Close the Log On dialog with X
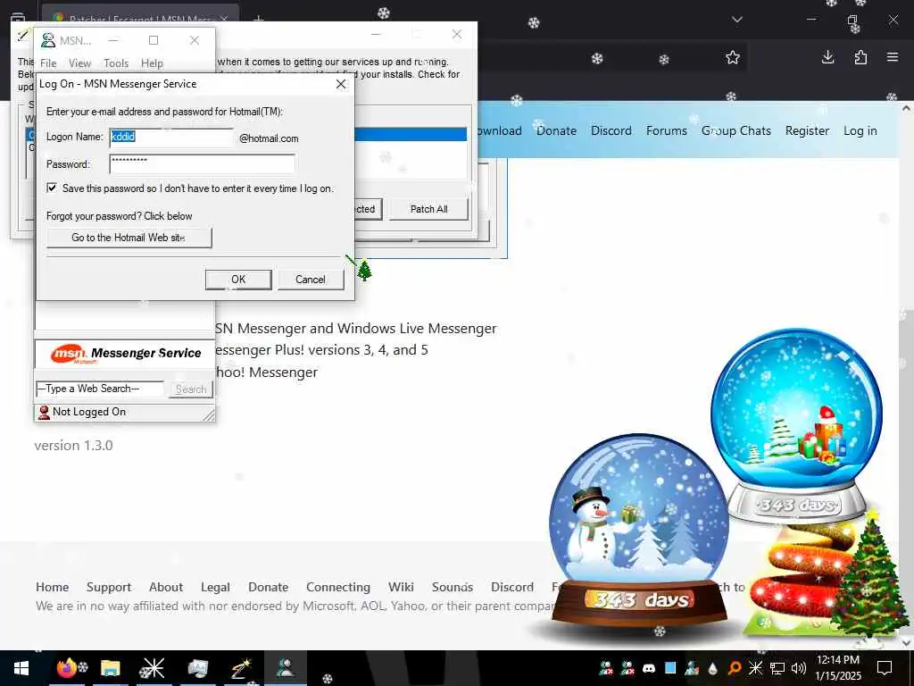The height and width of the screenshot is (686, 914). pyautogui.click(x=341, y=84)
